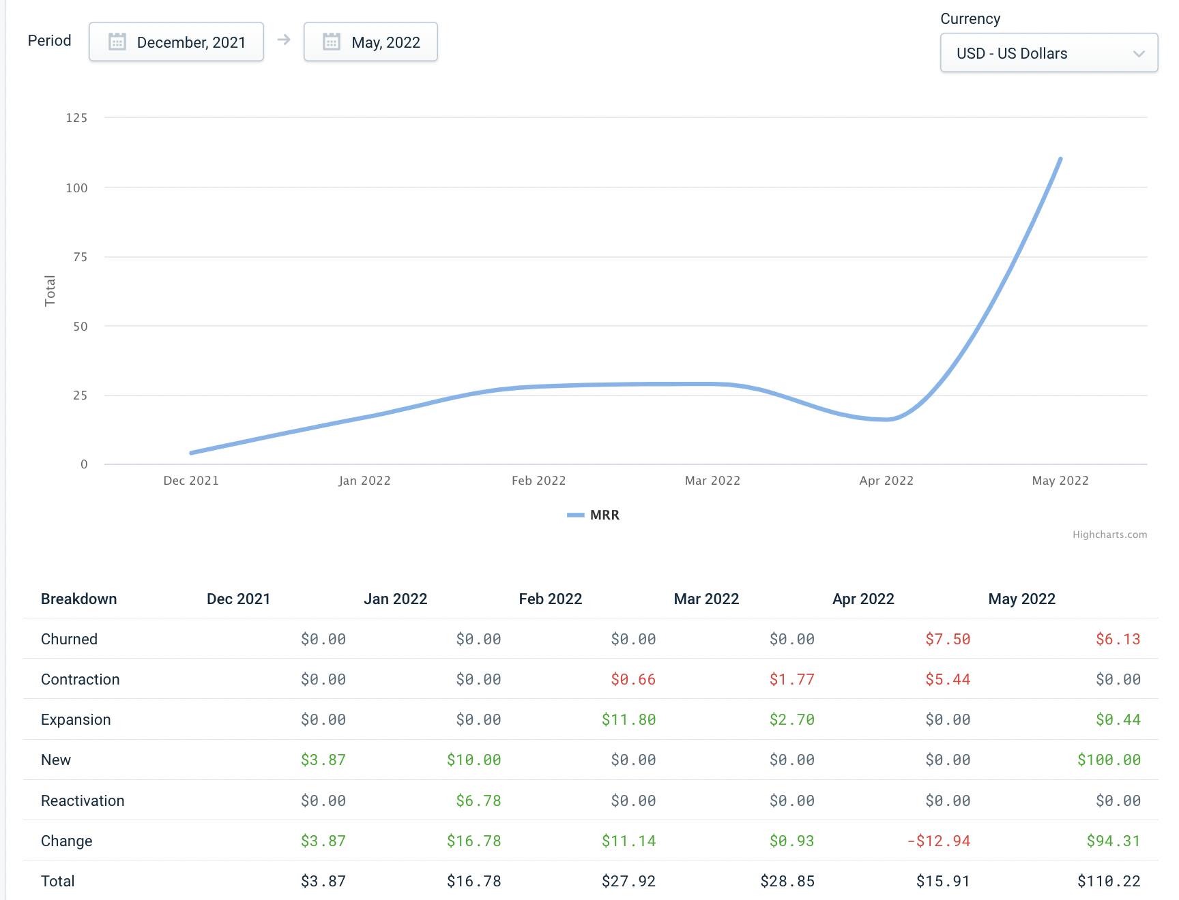Viewport: 1179px width, 900px height.
Task: Select the Breakdown column header
Action: [79, 599]
